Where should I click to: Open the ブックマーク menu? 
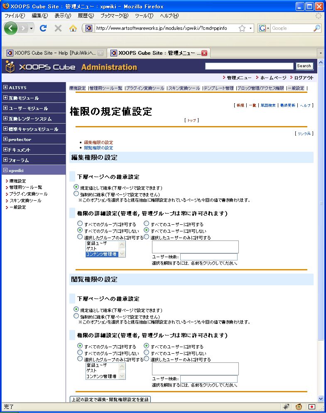click(114, 16)
